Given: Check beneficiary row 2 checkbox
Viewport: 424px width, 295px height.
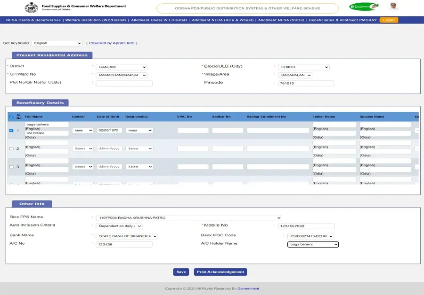Looking at the screenshot, I should tap(11, 148).
